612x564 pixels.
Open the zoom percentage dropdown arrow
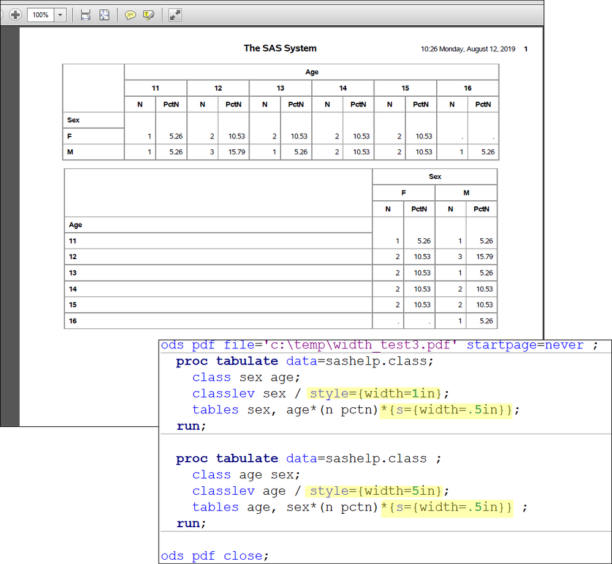60,15
